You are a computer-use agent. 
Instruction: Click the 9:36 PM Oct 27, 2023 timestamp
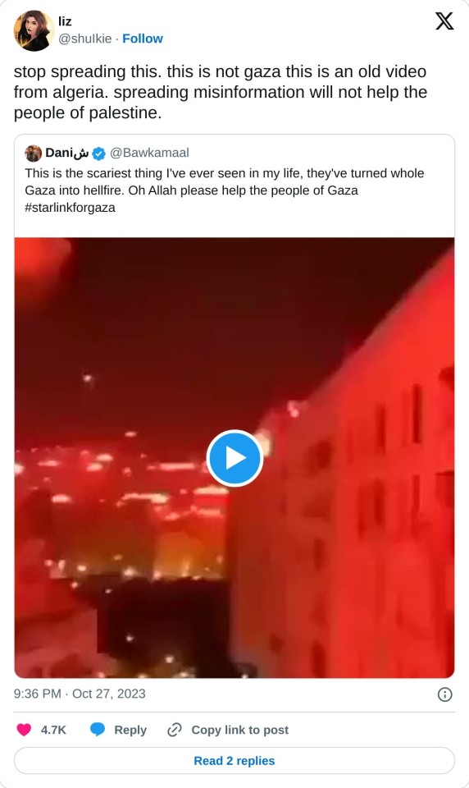80,694
